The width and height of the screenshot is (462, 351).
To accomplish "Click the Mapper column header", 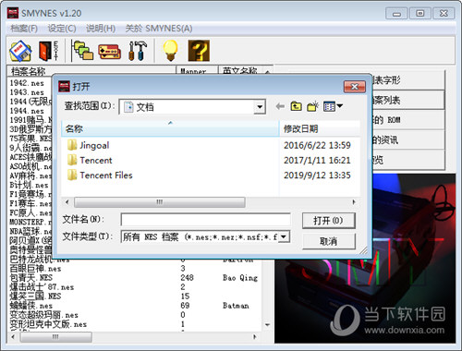I will coord(197,70).
